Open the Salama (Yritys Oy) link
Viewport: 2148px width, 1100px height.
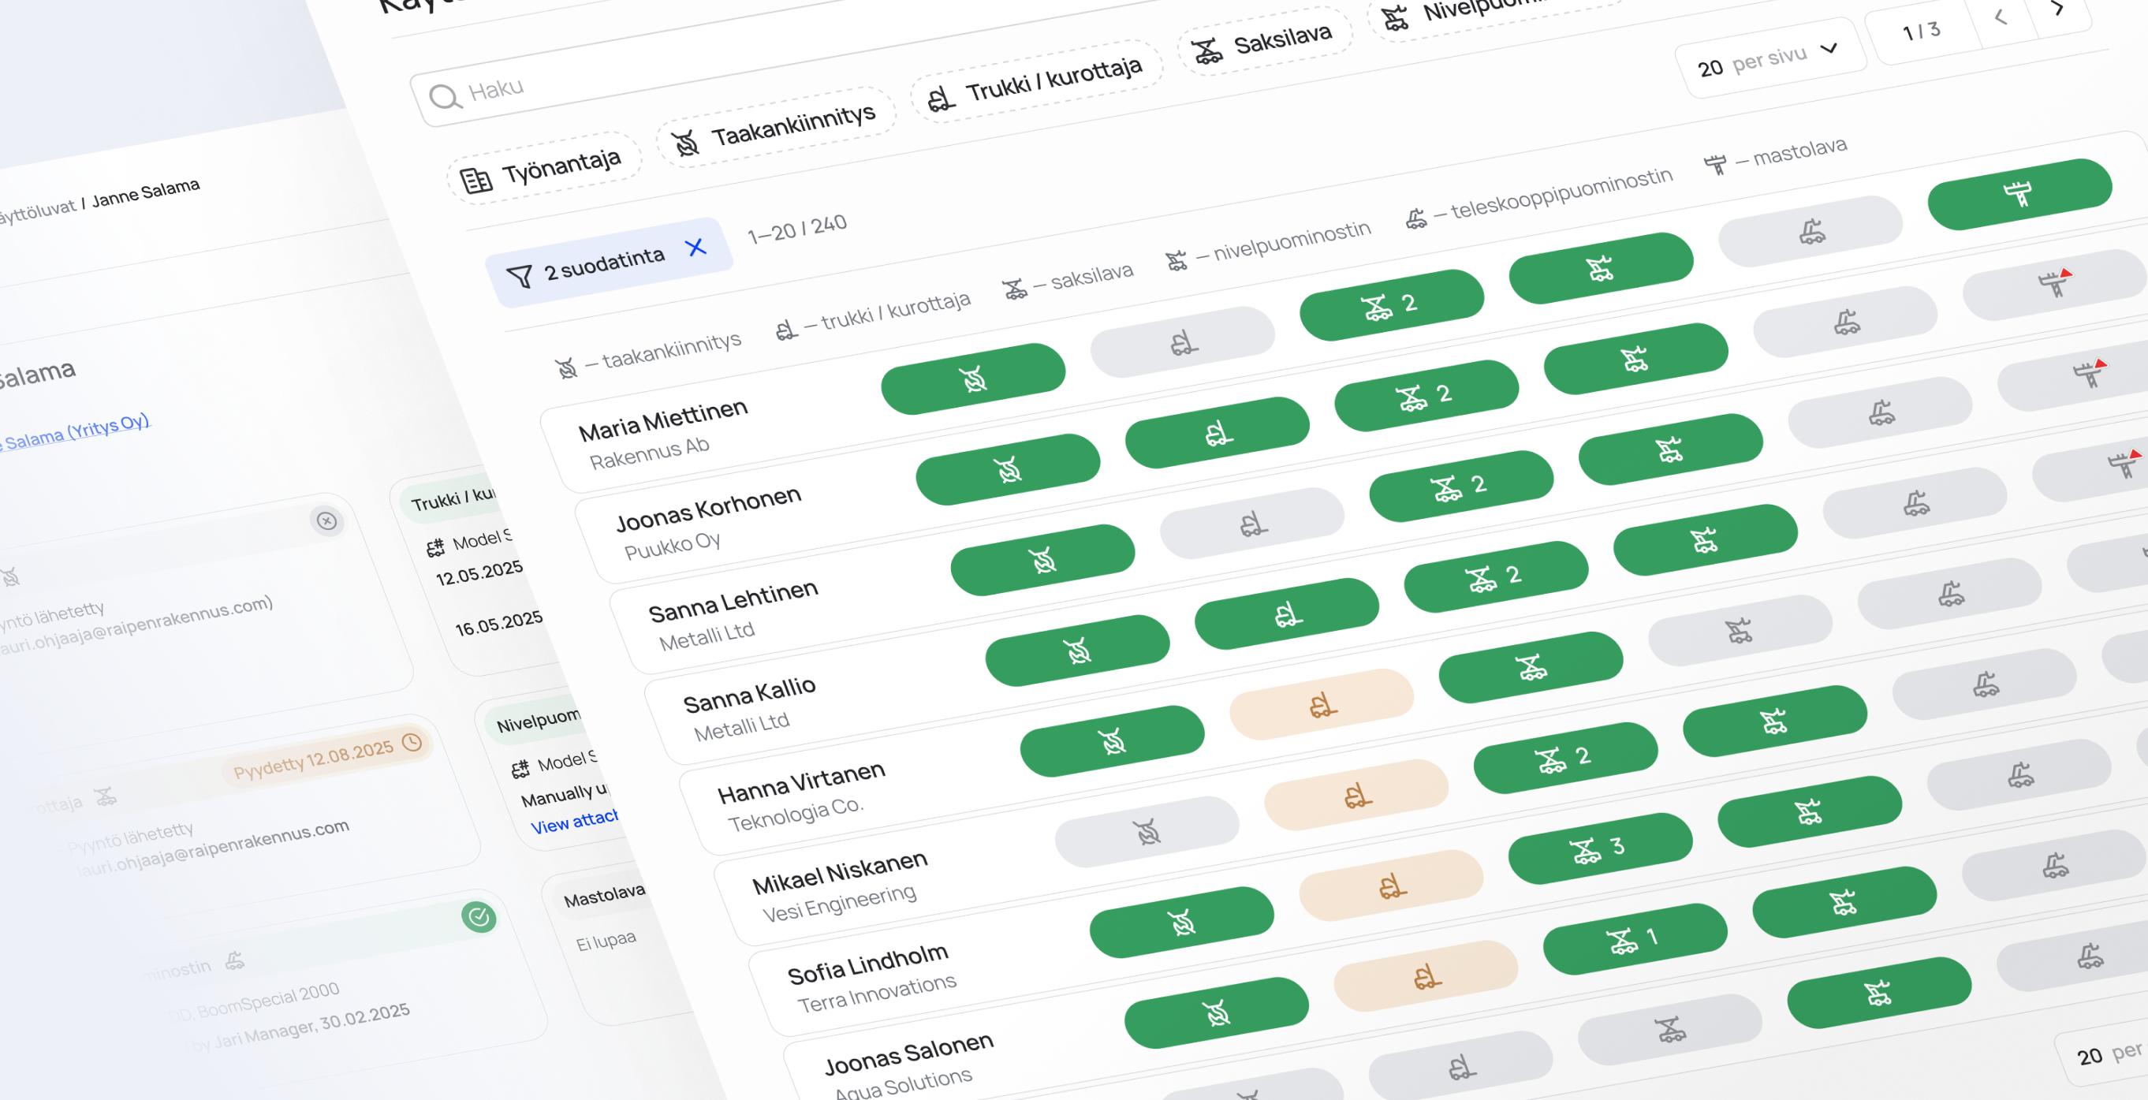click(x=74, y=431)
